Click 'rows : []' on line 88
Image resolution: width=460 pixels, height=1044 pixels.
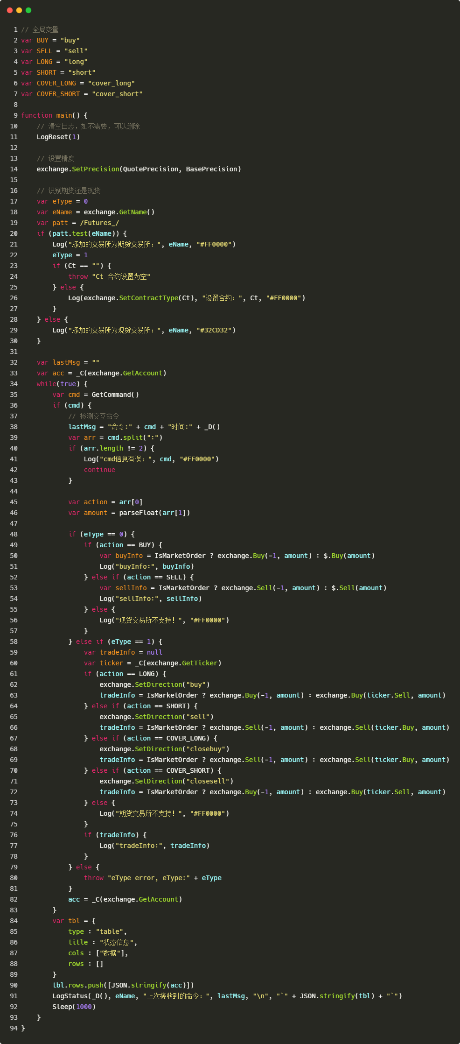tap(86, 964)
